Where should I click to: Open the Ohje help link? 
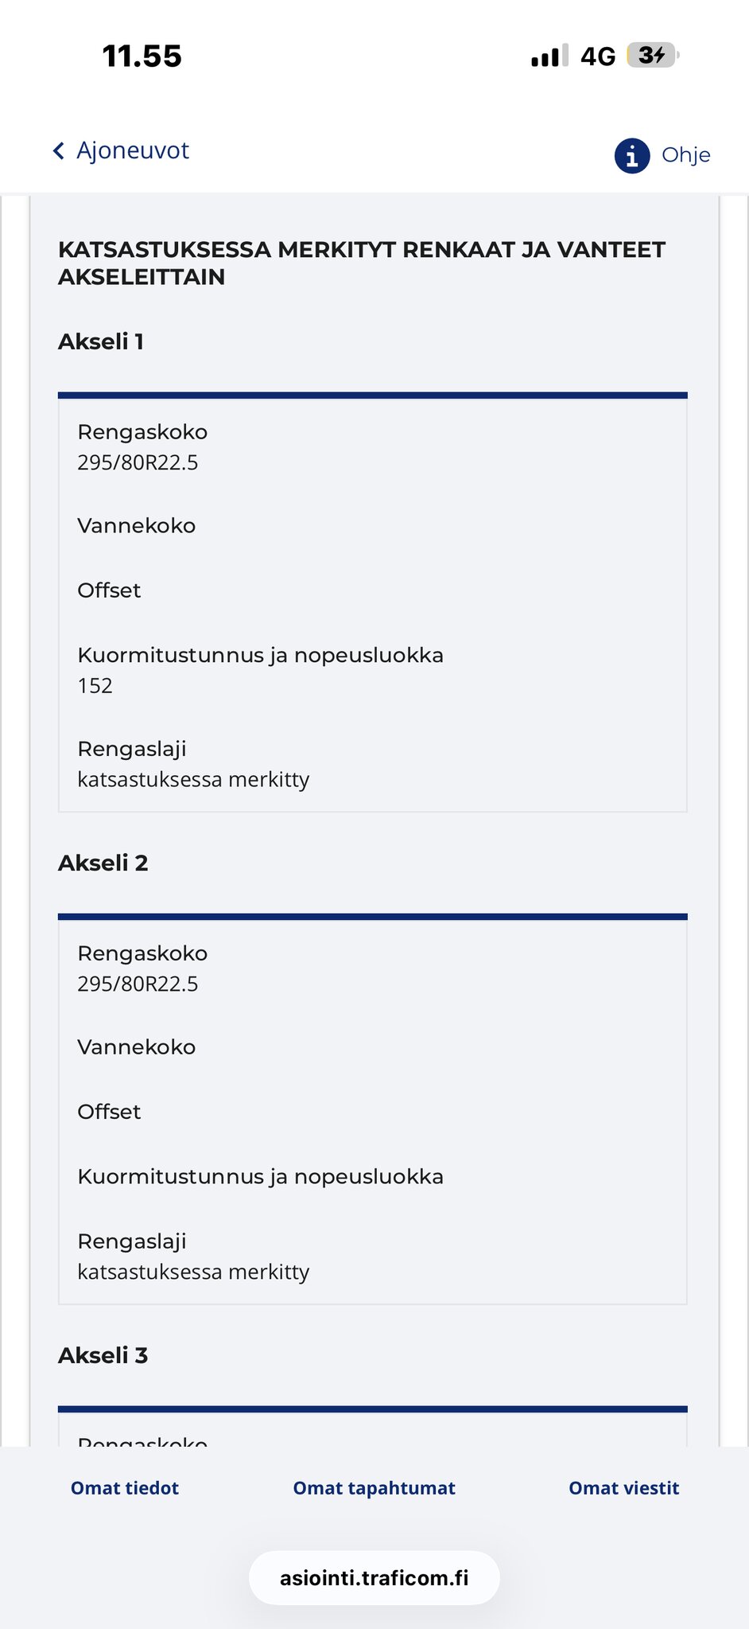click(685, 155)
